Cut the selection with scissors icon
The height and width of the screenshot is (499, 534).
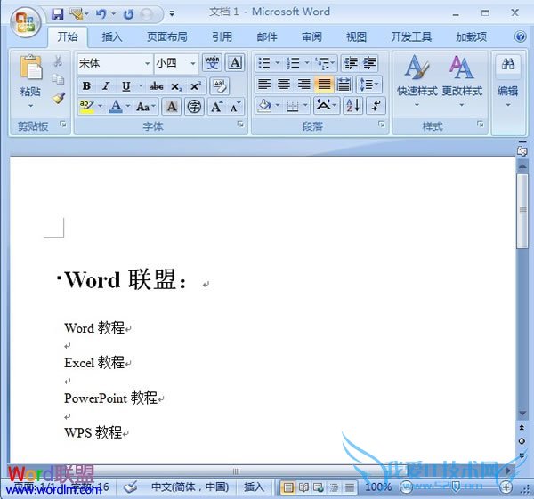point(58,61)
